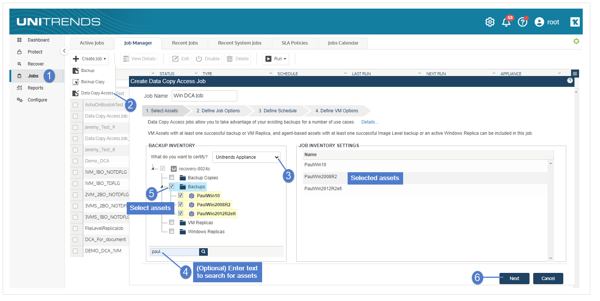Edit the Job Name field
The width and height of the screenshot is (600, 301).
(204, 96)
